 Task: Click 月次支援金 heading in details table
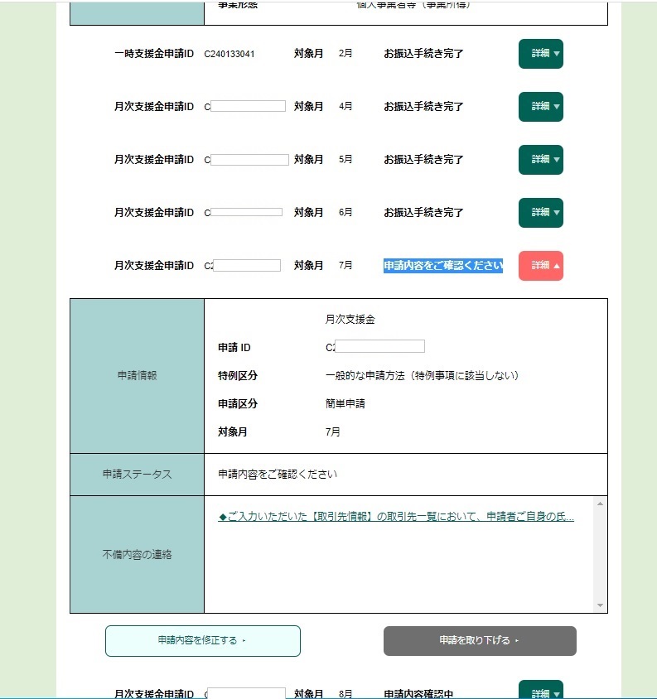coord(350,319)
